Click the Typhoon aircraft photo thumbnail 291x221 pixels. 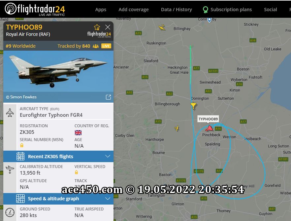pyautogui.click(x=58, y=71)
